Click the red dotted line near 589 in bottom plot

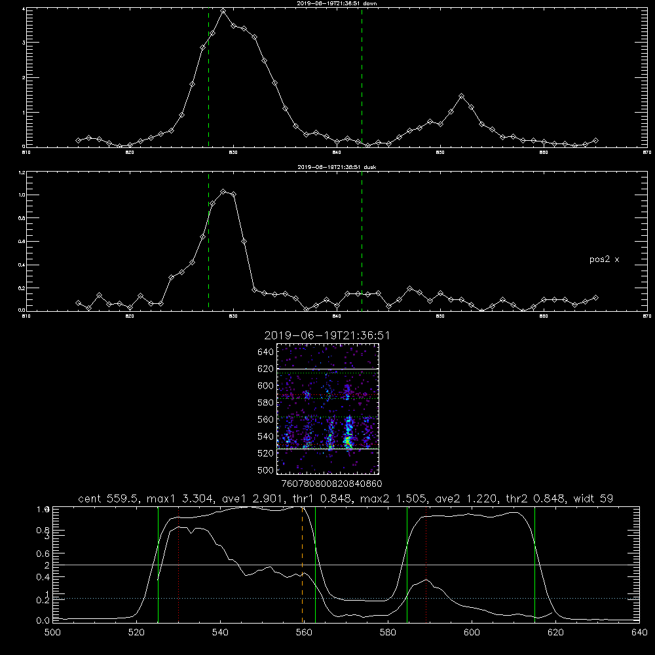click(426, 565)
